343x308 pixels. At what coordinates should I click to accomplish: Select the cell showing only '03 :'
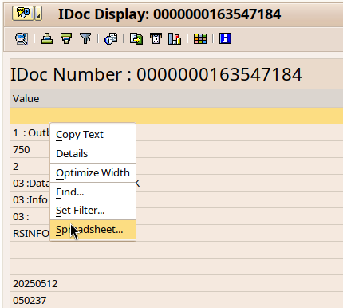[x=176, y=216]
